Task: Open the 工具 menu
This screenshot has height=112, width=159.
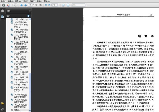Action: 32,1
